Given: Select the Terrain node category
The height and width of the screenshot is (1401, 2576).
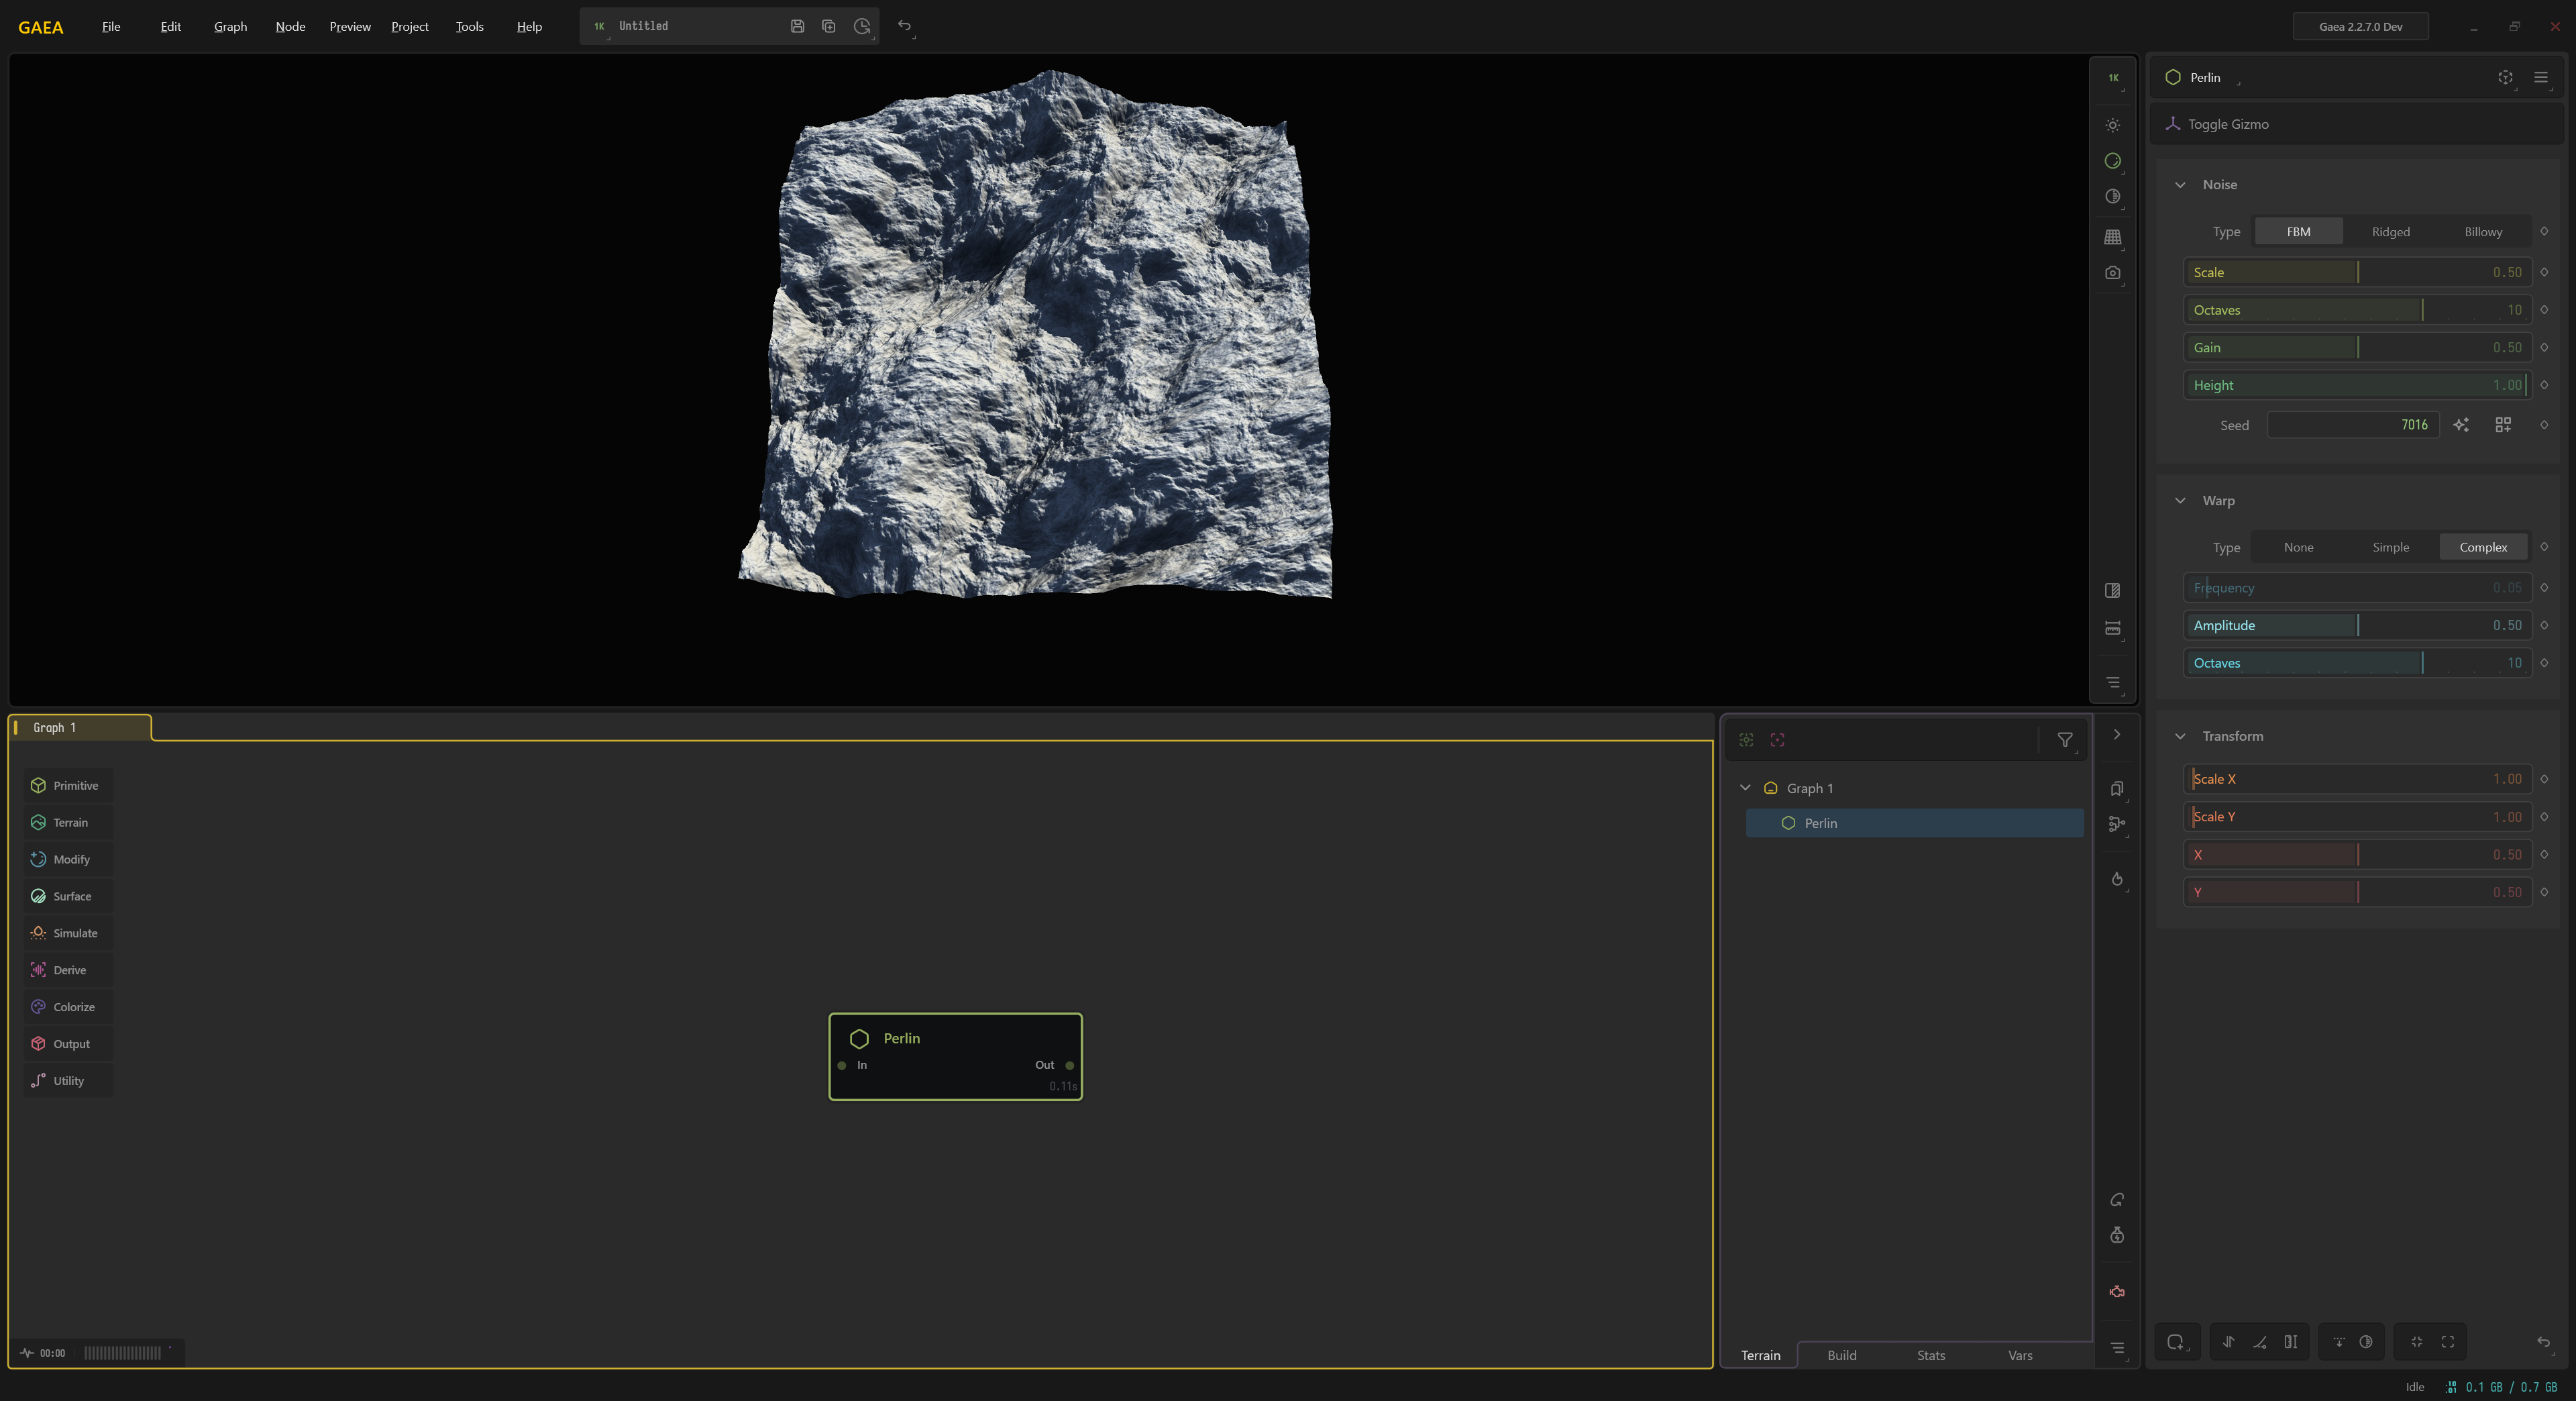Looking at the screenshot, I should click(68, 822).
